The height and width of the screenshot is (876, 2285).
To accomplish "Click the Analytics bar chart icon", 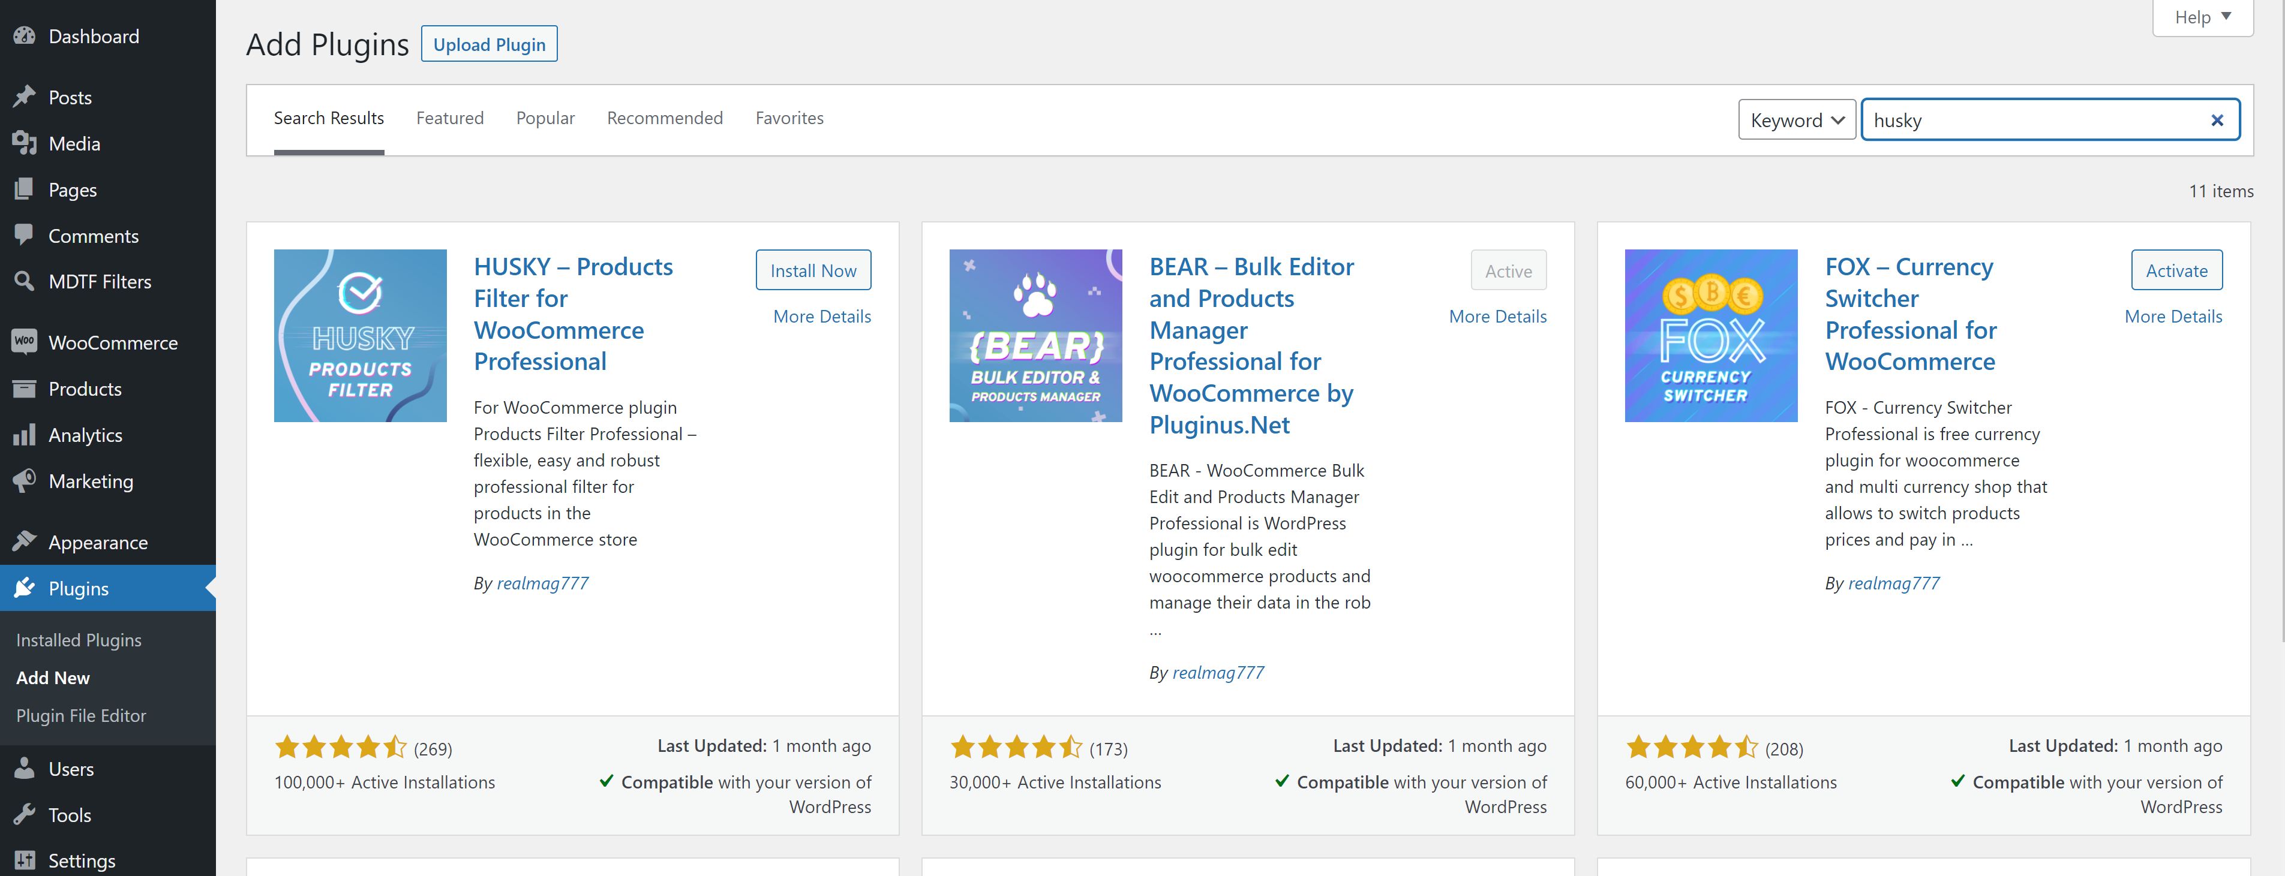I will point(25,435).
